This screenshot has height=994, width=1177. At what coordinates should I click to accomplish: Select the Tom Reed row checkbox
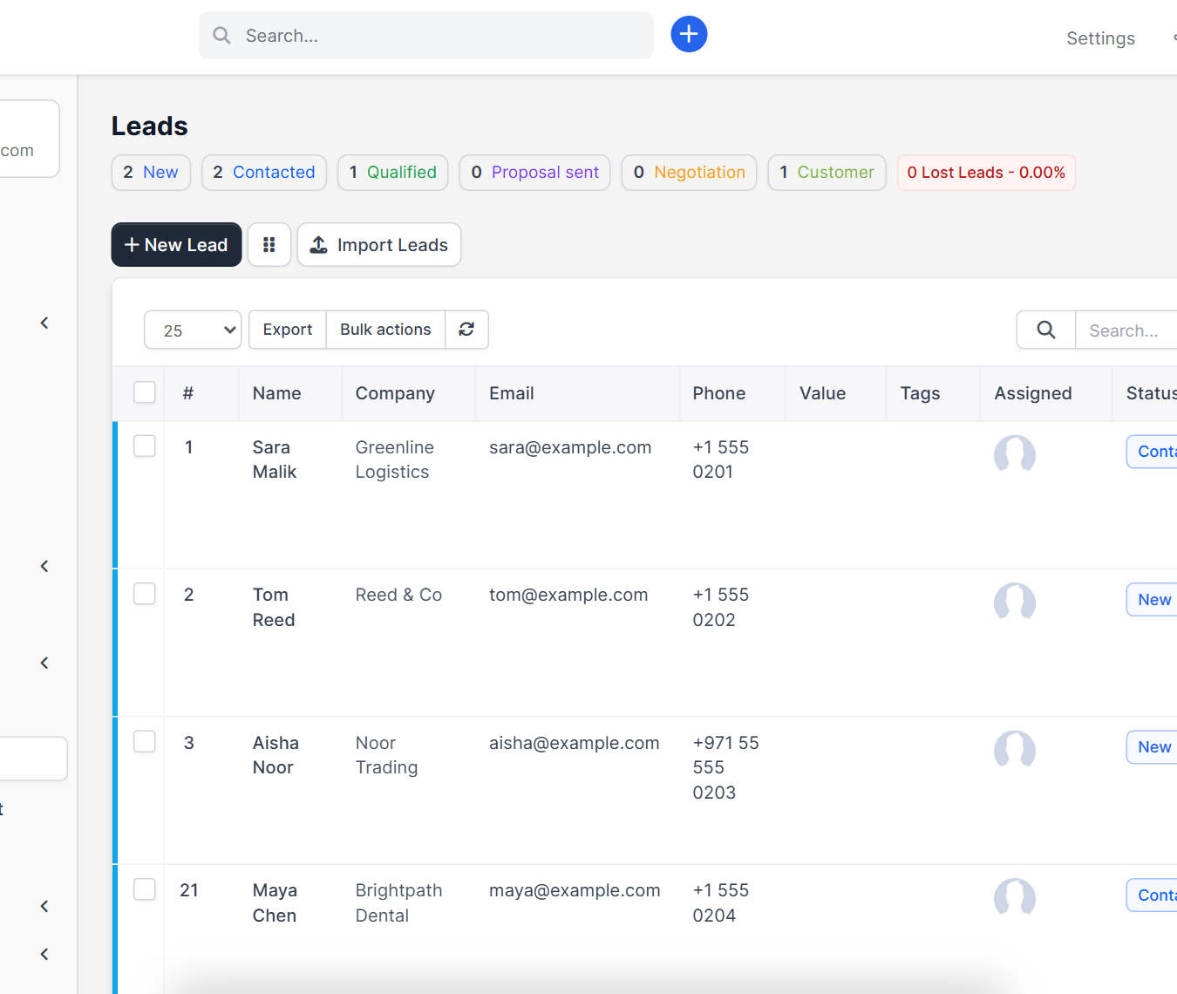(145, 594)
